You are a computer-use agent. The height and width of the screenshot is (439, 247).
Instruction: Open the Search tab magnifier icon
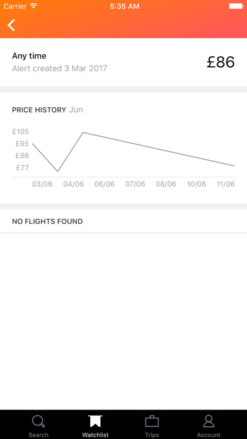click(x=38, y=421)
